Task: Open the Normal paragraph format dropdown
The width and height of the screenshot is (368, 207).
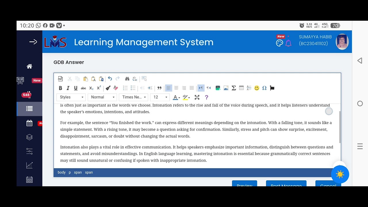Action: [102, 97]
